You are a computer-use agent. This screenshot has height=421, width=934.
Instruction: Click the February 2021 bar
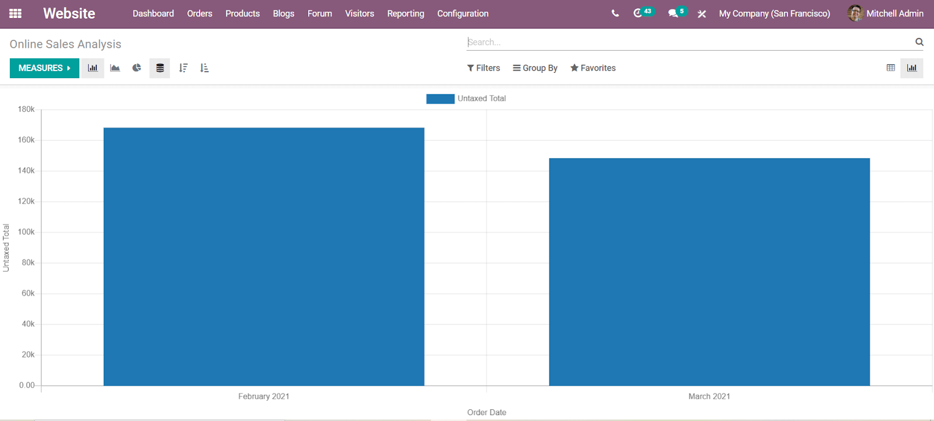tap(264, 257)
